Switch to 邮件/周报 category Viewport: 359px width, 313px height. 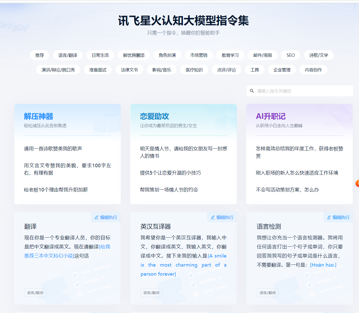click(263, 55)
